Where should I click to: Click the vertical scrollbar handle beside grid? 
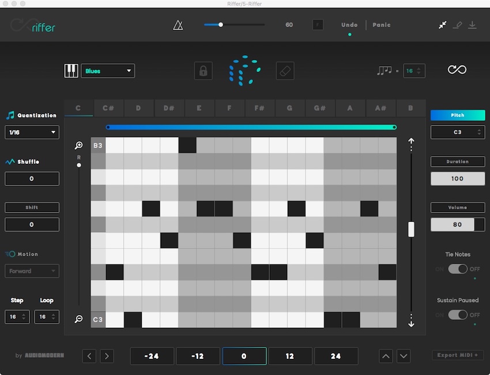coord(411,229)
